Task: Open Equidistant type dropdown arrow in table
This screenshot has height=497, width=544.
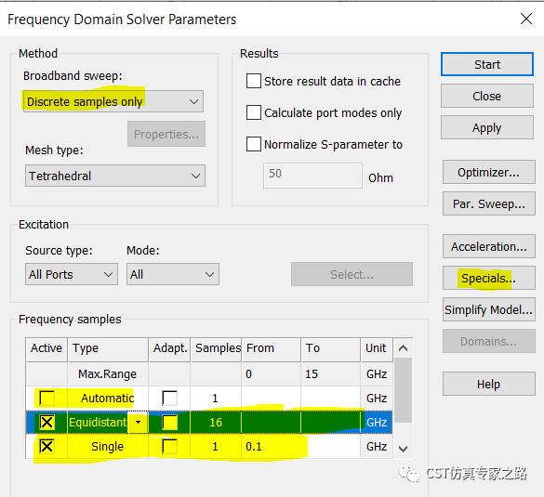Action: tap(138, 422)
